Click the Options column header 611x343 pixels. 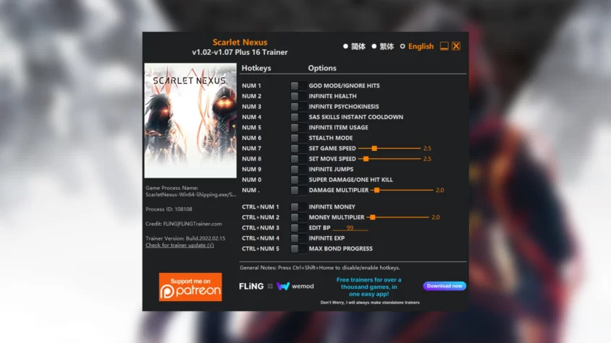click(322, 68)
